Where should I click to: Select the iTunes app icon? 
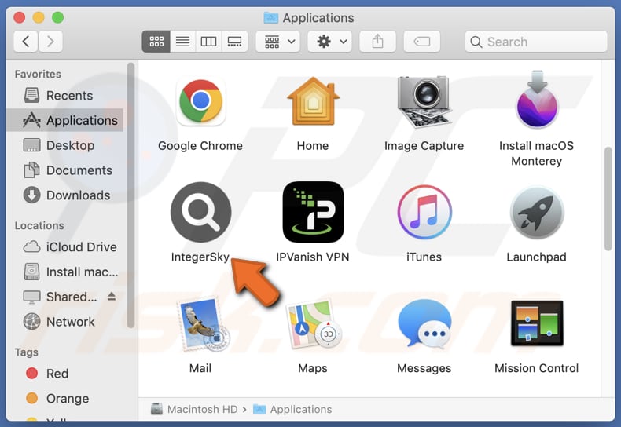(424, 212)
